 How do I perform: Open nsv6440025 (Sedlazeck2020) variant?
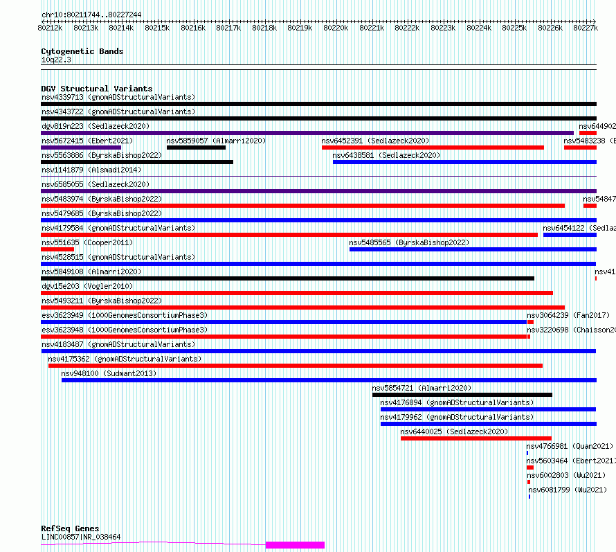click(454, 431)
